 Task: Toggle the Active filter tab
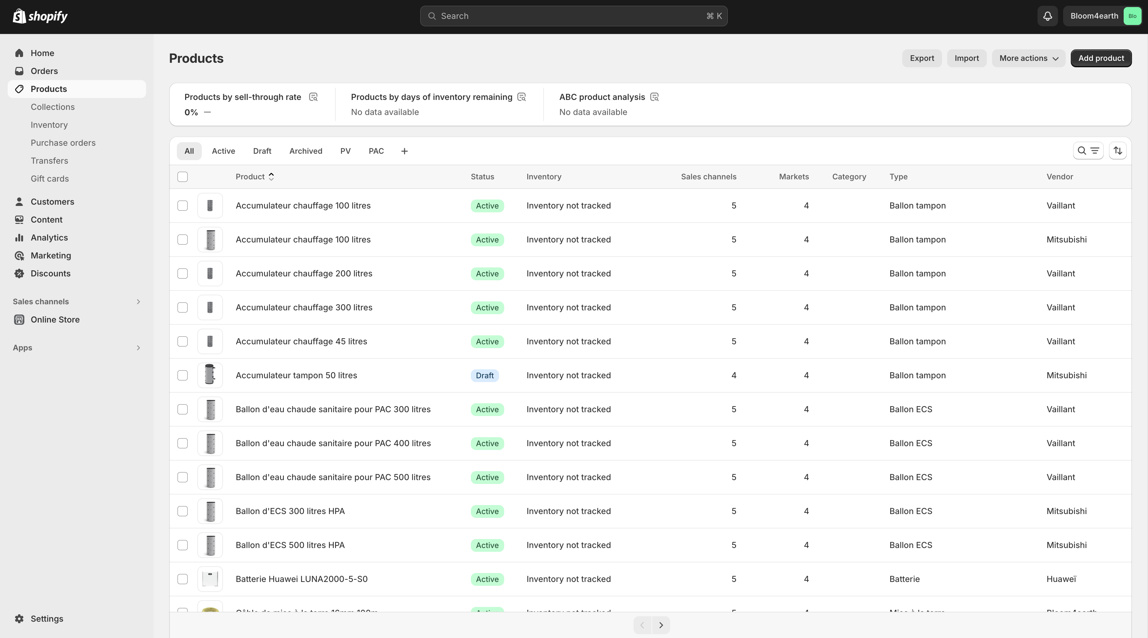click(x=223, y=150)
